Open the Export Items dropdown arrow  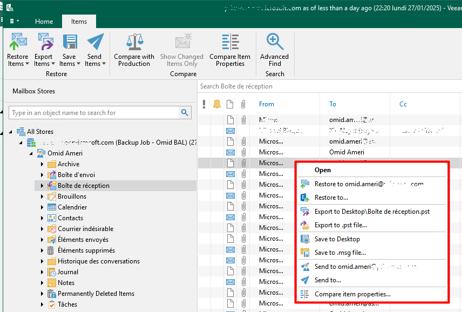pos(53,64)
